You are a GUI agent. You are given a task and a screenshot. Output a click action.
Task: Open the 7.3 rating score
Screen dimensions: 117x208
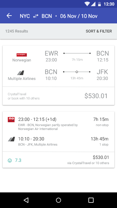click(x=18, y=160)
